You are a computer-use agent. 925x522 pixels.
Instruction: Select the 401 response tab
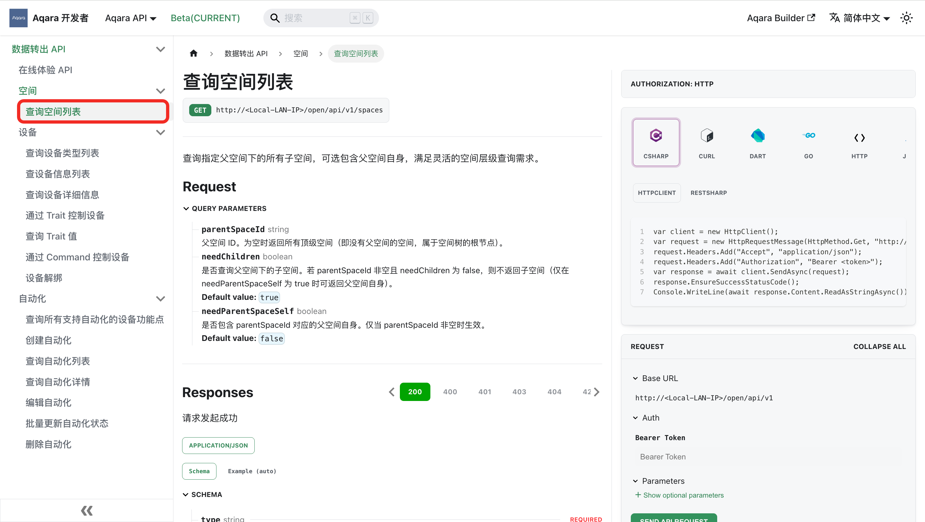[x=484, y=392]
